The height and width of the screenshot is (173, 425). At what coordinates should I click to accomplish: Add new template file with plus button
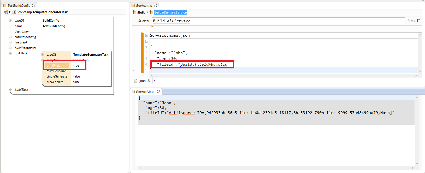coord(154,81)
